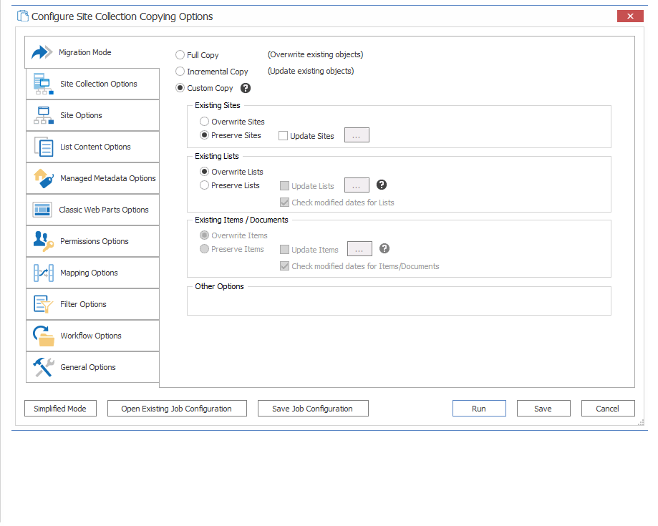Viewport: 658px width, 526px height.
Task: Enable the Update Sites checkbox
Action: pyautogui.click(x=283, y=135)
